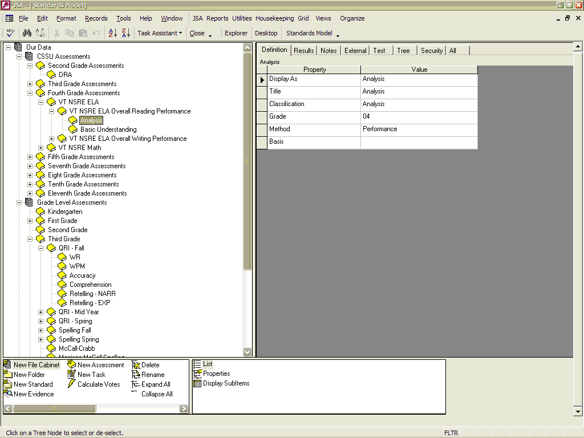The height and width of the screenshot is (438, 584).
Task: Click the Properties icon
Action: [x=197, y=374]
